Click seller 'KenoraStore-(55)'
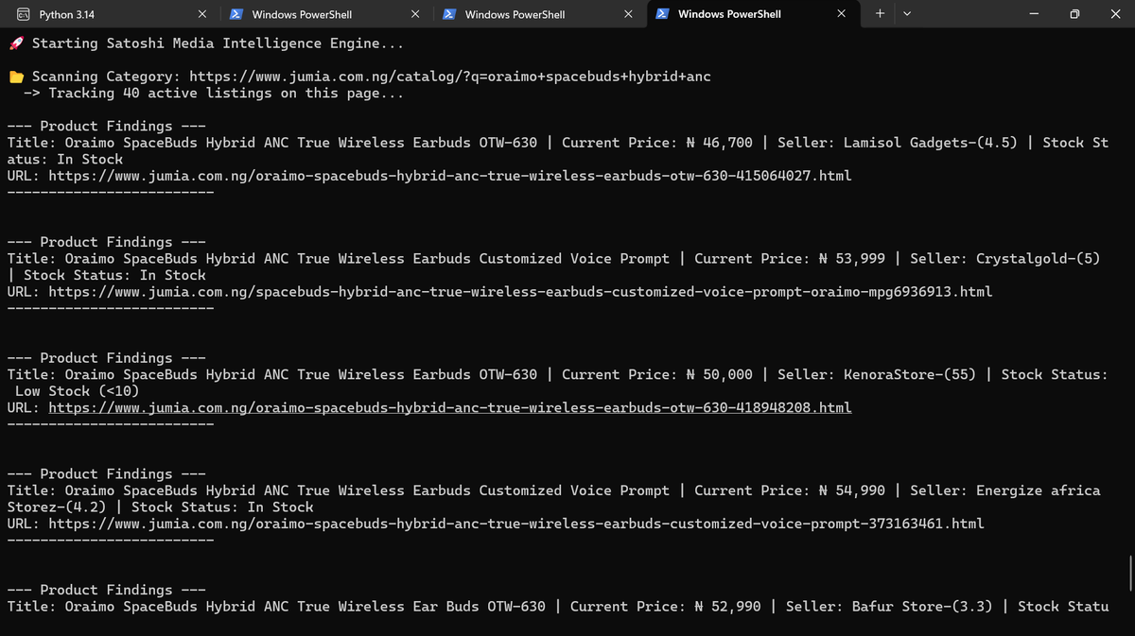1135x636 pixels. pyautogui.click(x=909, y=374)
